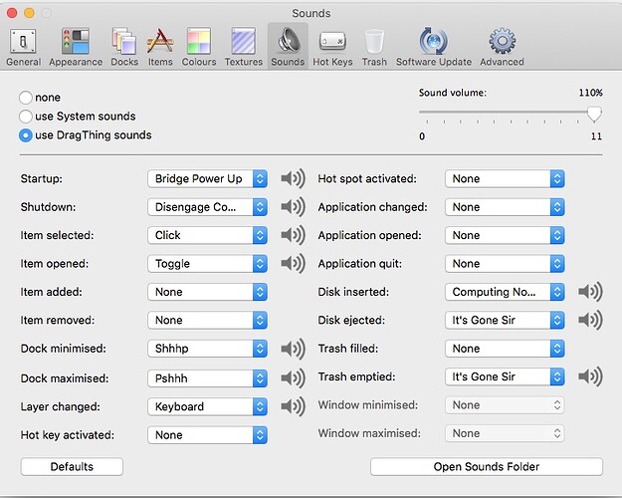Open the Trash preferences pane
622x498 pixels.
click(x=374, y=47)
